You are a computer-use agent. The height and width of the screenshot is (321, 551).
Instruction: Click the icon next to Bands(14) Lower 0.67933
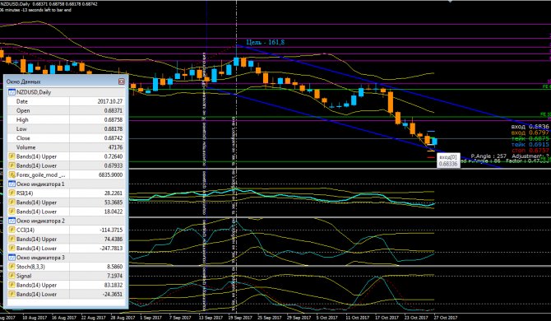pos(12,165)
